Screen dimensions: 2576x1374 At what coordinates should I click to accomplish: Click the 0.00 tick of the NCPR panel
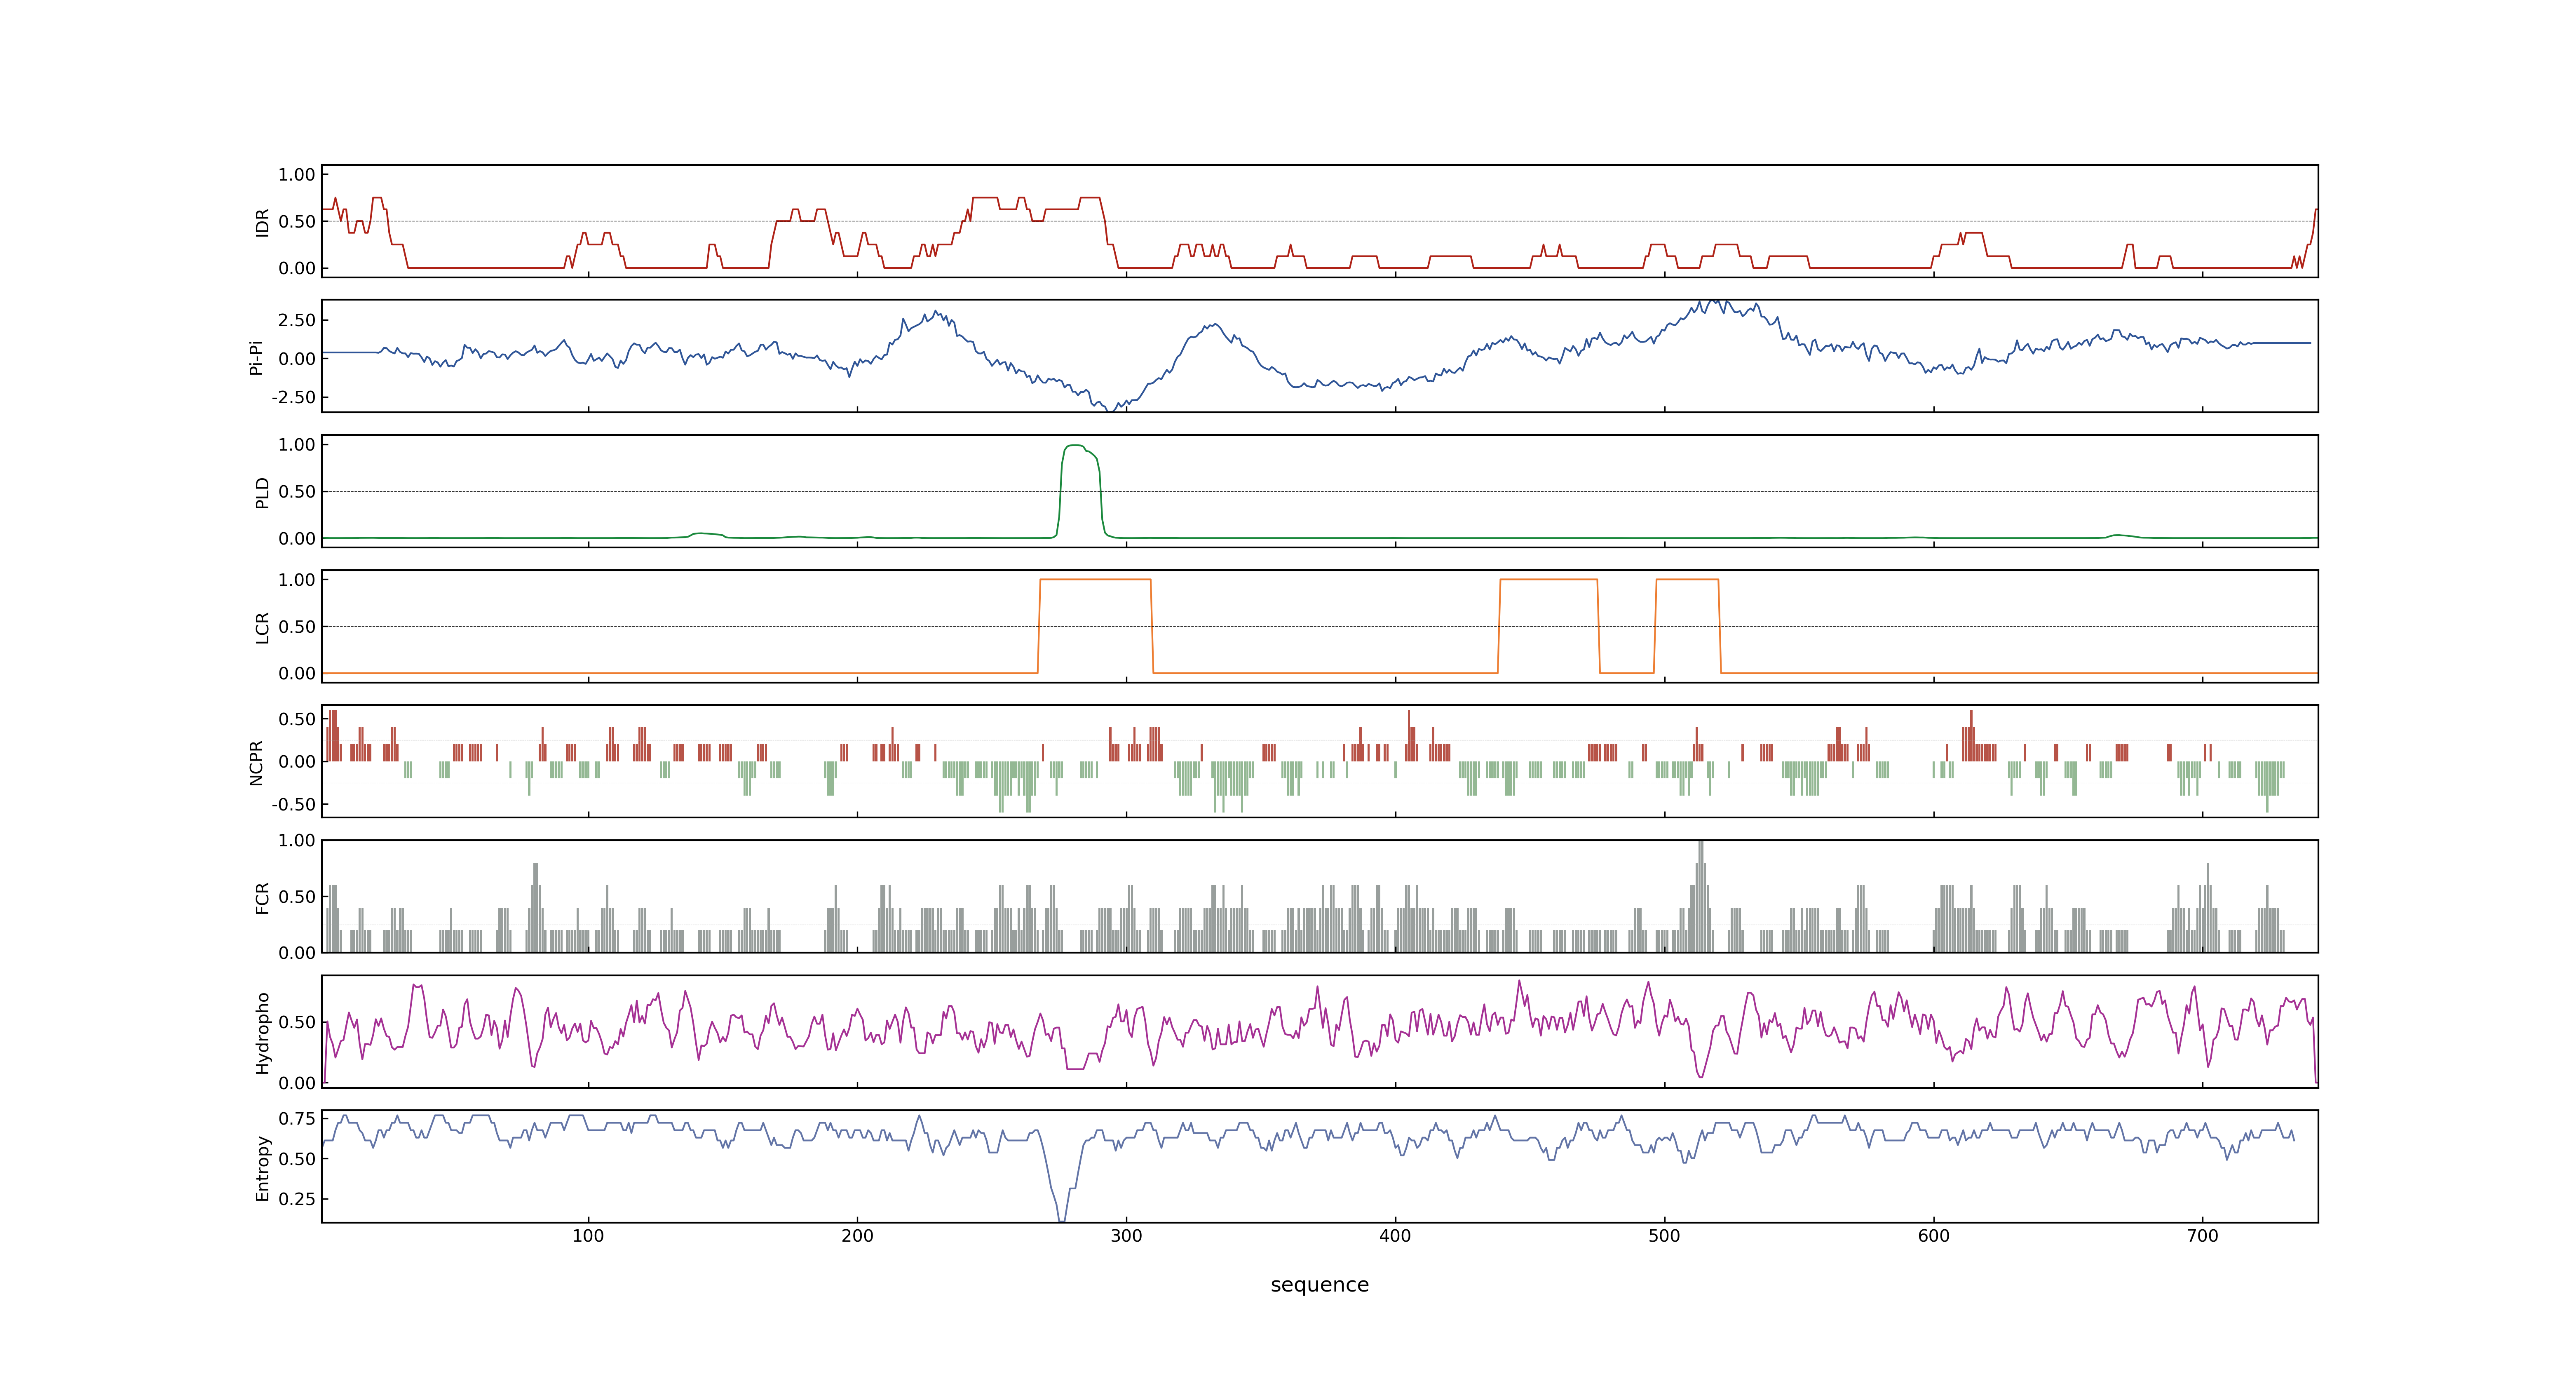297,762
